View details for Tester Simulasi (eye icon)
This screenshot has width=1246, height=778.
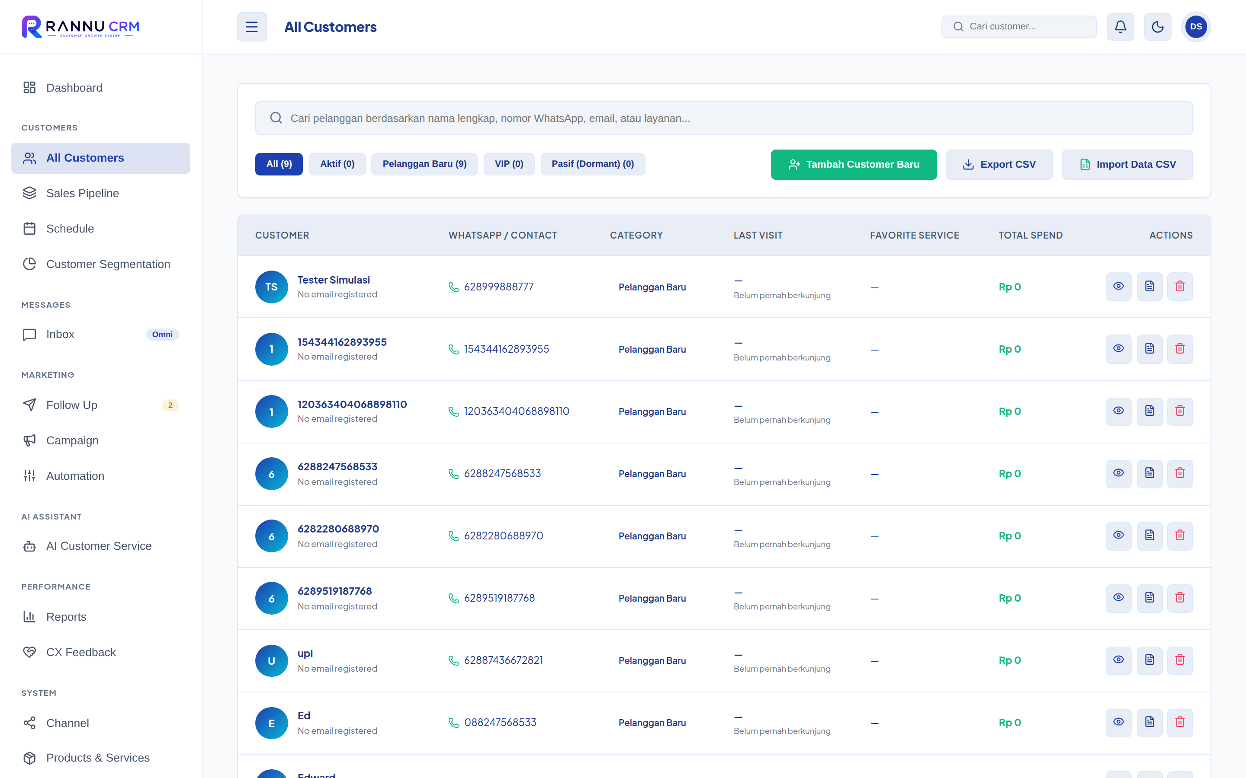[x=1118, y=287]
